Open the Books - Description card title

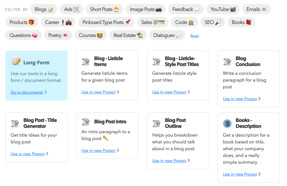pos(248,123)
